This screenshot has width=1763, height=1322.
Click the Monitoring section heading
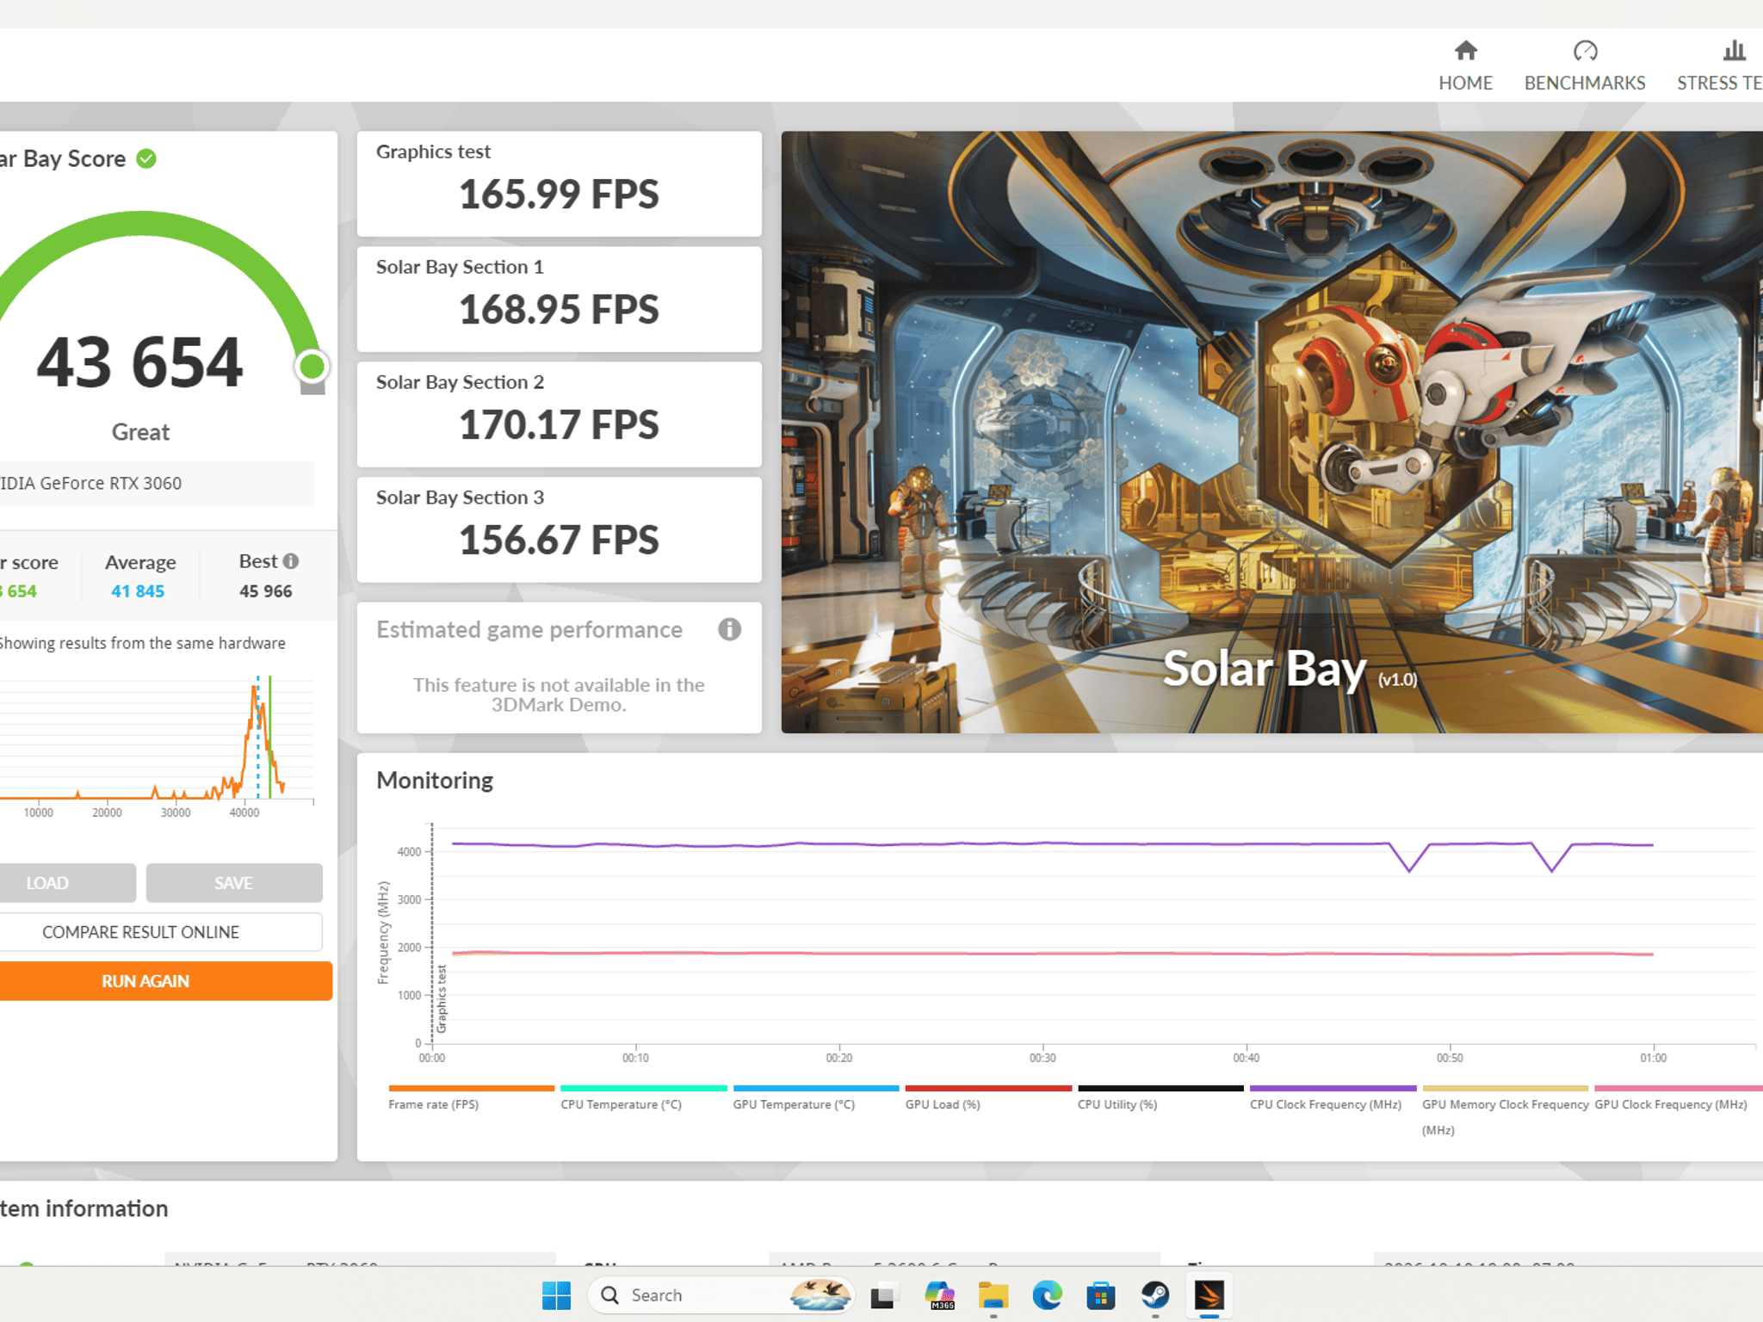point(435,780)
